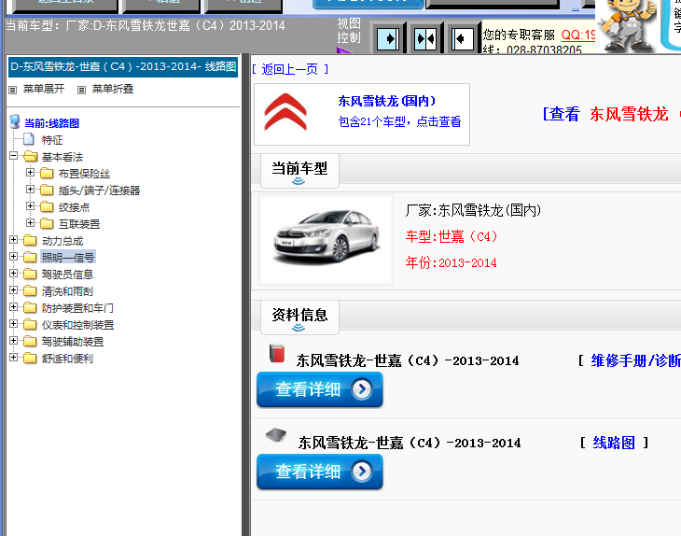This screenshot has width=681, height=536.
Task: Click the D-东风雪铁龙-世嘉(C4) 线路图 panel header
Action: point(123,66)
